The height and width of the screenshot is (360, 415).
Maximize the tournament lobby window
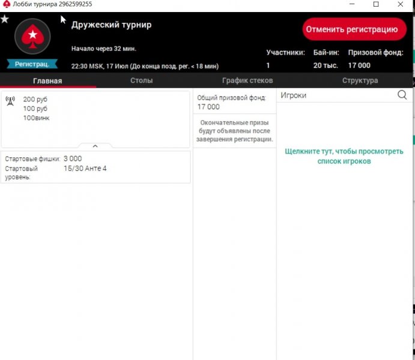point(376,4)
